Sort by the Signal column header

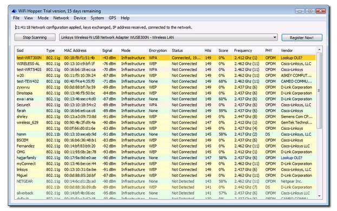107,50
